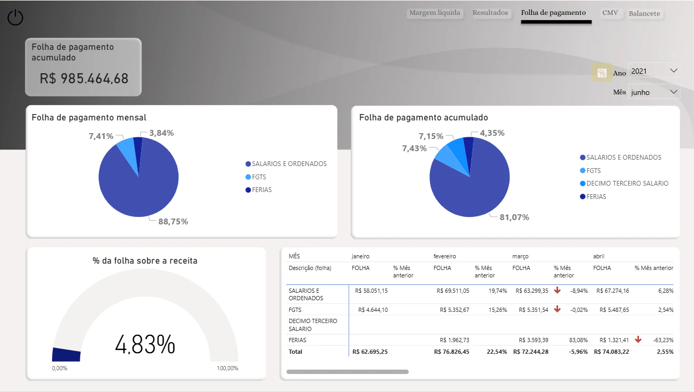
Task: Click the DECIMO TERCEIRO SALARIO table row label
Action: point(313,325)
